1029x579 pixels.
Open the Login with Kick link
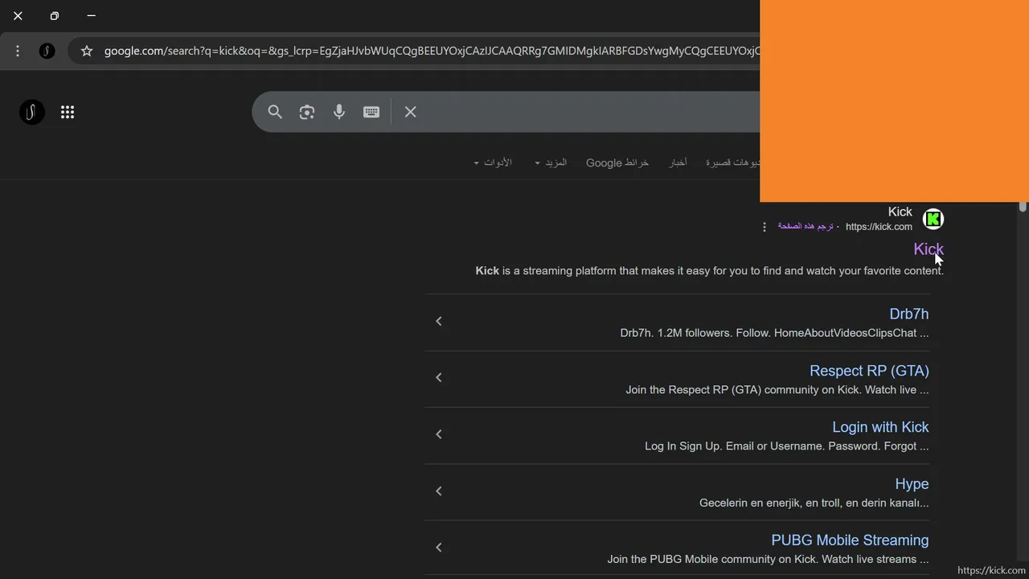(x=880, y=427)
